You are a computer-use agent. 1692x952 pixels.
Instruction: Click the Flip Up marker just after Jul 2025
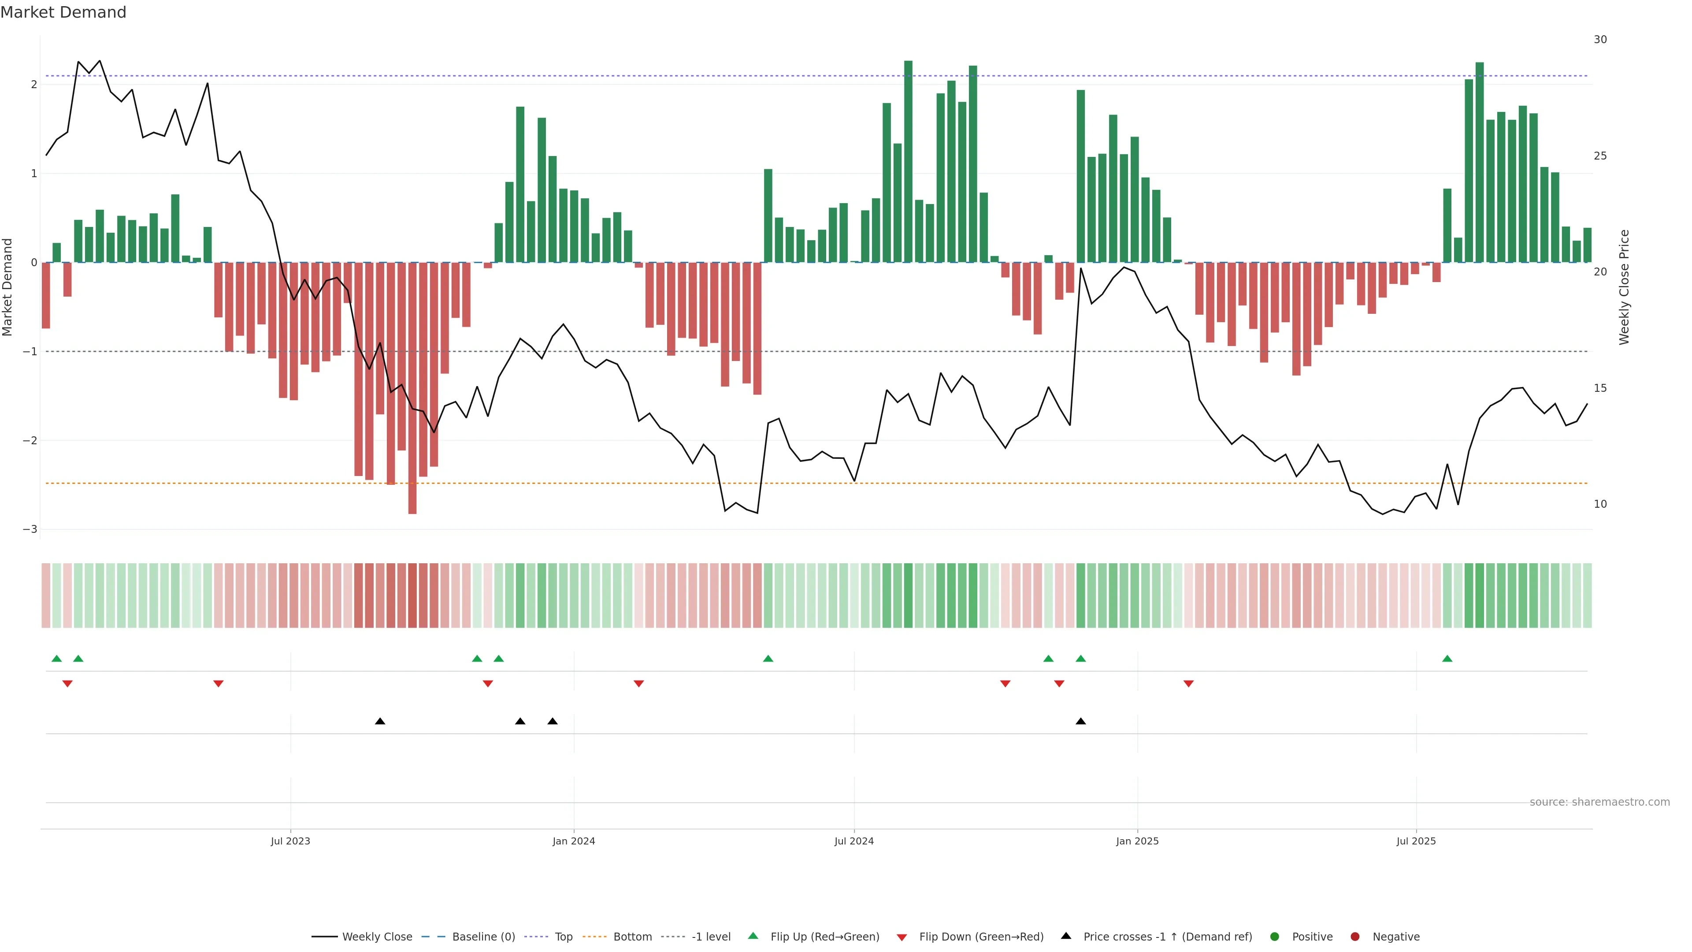point(1447,658)
